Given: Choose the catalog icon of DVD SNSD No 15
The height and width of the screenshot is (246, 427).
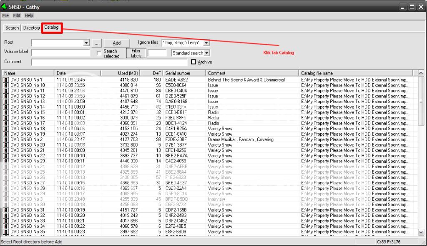Looking at the screenshot, I should pos(6,112).
